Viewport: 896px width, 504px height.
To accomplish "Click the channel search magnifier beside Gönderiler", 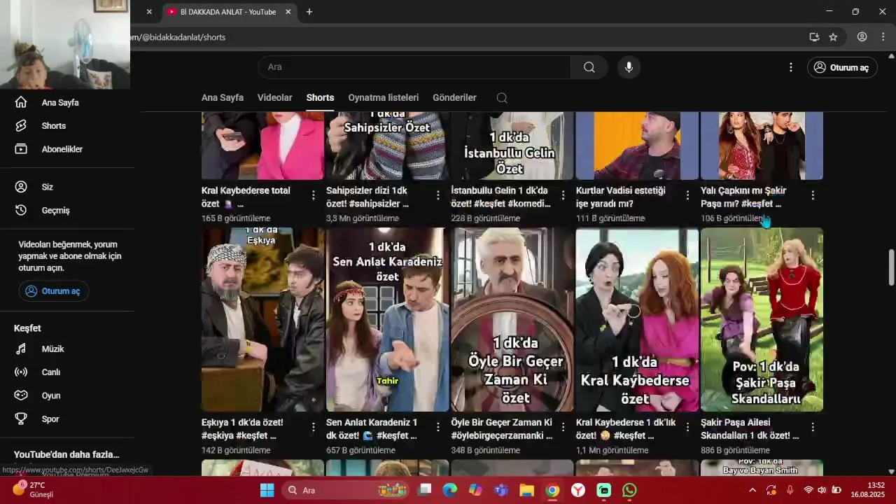I will click(502, 98).
